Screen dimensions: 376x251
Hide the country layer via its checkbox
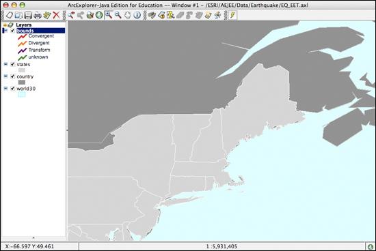(12, 76)
